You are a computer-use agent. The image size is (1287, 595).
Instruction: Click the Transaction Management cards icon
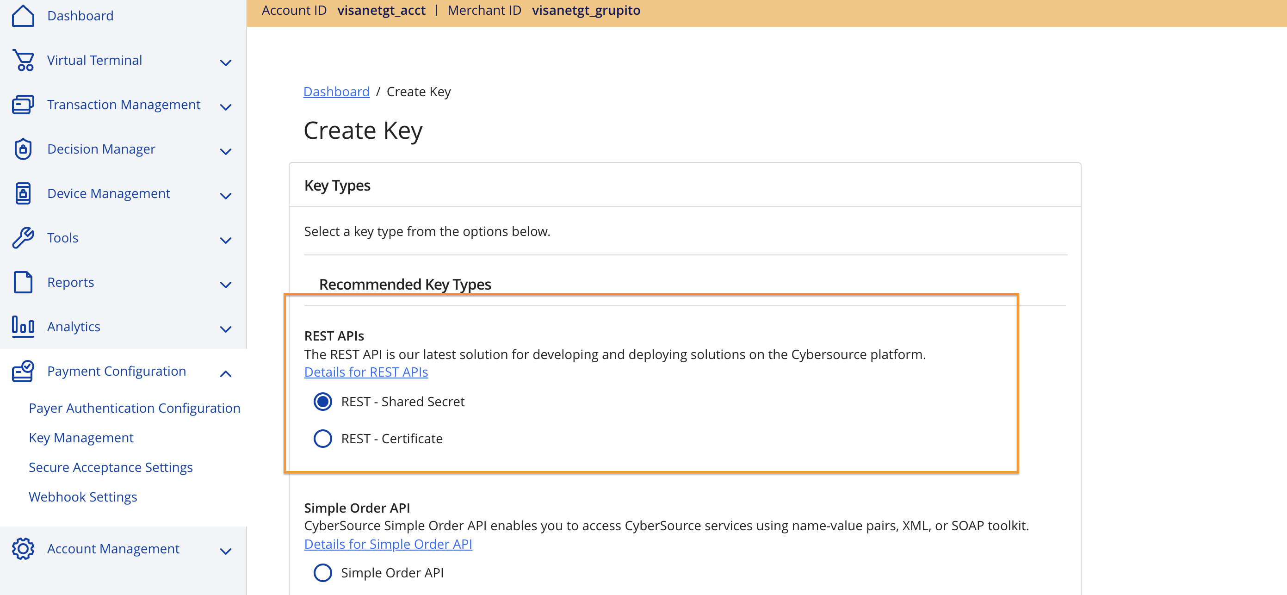pos(23,105)
